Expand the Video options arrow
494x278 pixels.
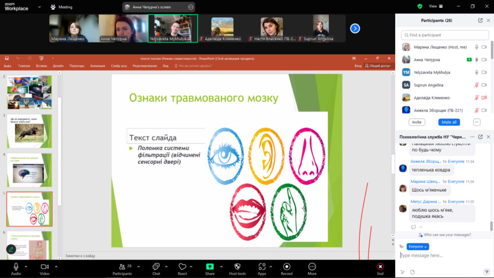56,266
